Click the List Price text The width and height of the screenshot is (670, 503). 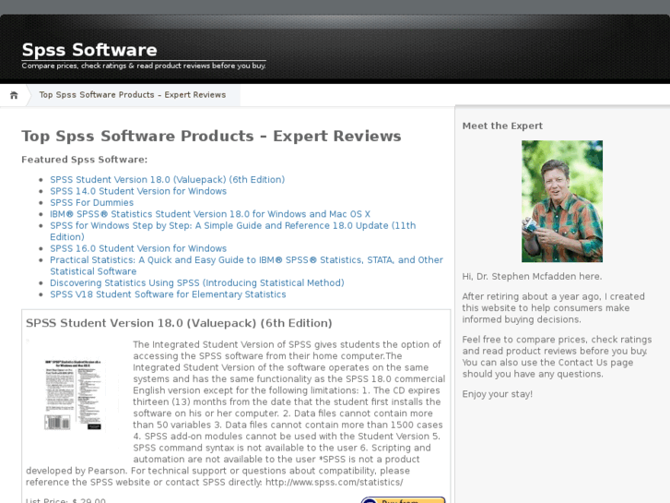tap(65, 500)
